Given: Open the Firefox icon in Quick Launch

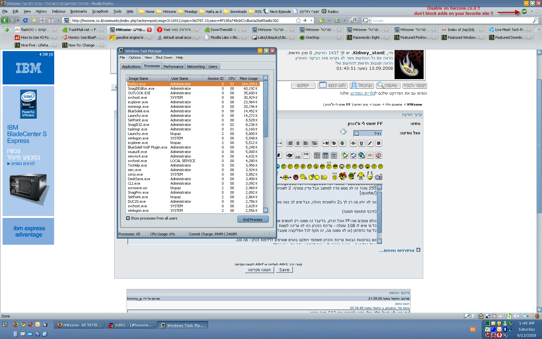Looking at the screenshot, I should 15,324.
